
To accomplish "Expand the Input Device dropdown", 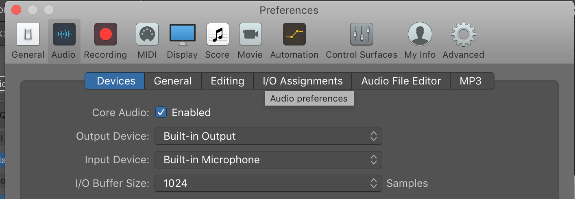I will click(268, 160).
